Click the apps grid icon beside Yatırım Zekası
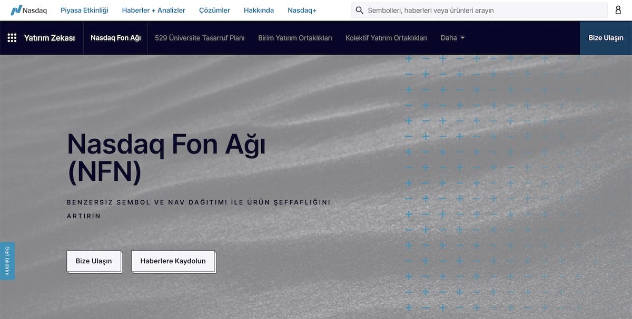This screenshot has height=319, width=632. (12, 37)
